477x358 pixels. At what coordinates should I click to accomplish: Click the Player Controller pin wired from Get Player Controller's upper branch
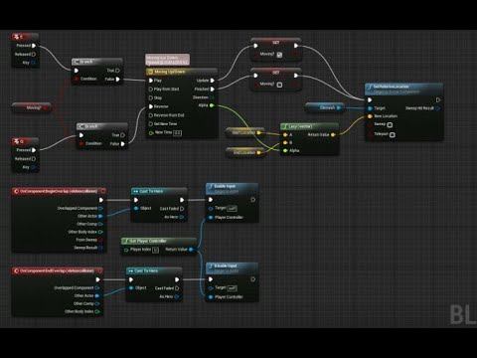click(x=211, y=218)
